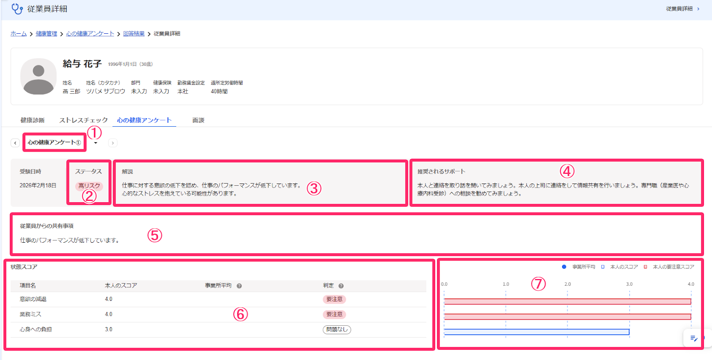Open ホーム breadcrumb link
This screenshot has width=712, height=360.
[x=19, y=34]
